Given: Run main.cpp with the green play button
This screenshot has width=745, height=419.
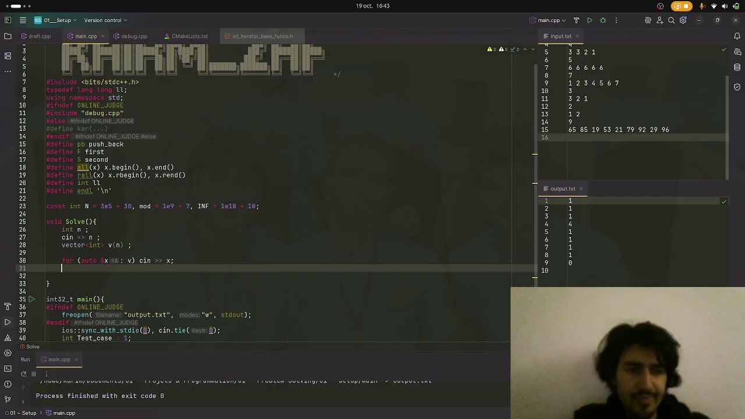Looking at the screenshot, I should tap(590, 20).
